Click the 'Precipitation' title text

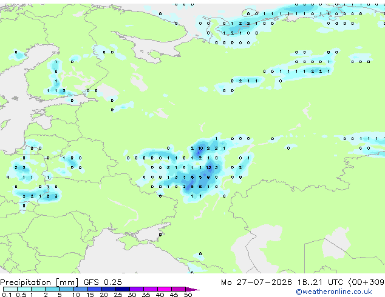(26, 282)
